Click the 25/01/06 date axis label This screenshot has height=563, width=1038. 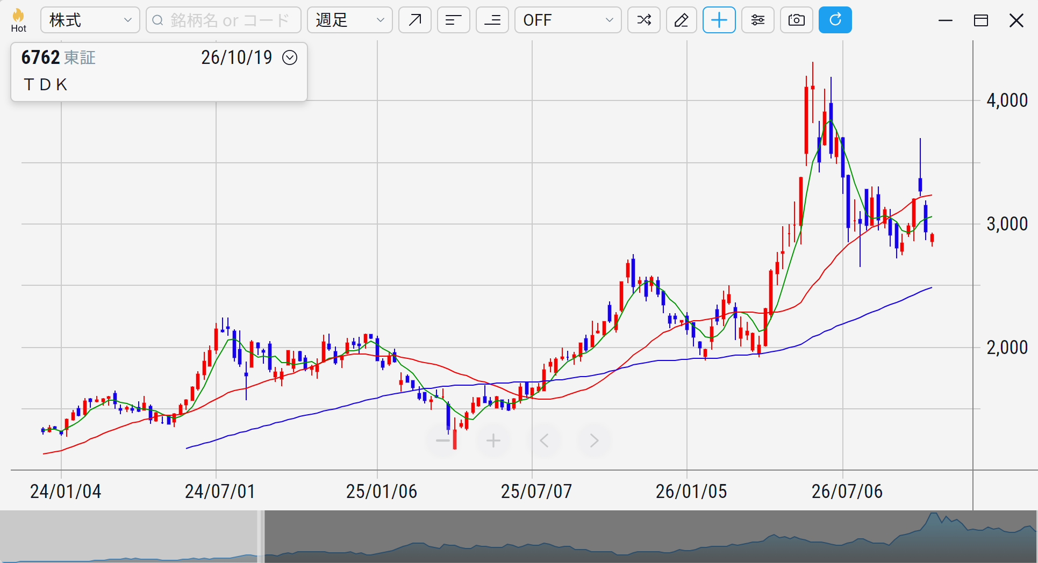[382, 491]
